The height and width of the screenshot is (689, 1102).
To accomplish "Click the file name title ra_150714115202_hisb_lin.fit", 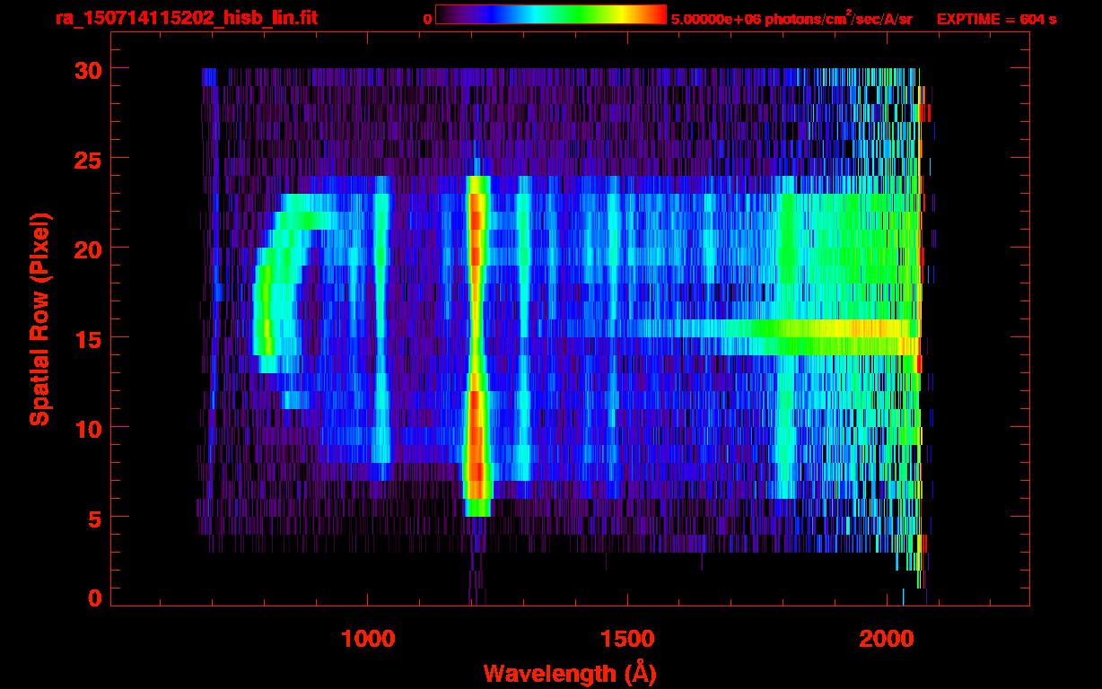I will [x=160, y=18].
